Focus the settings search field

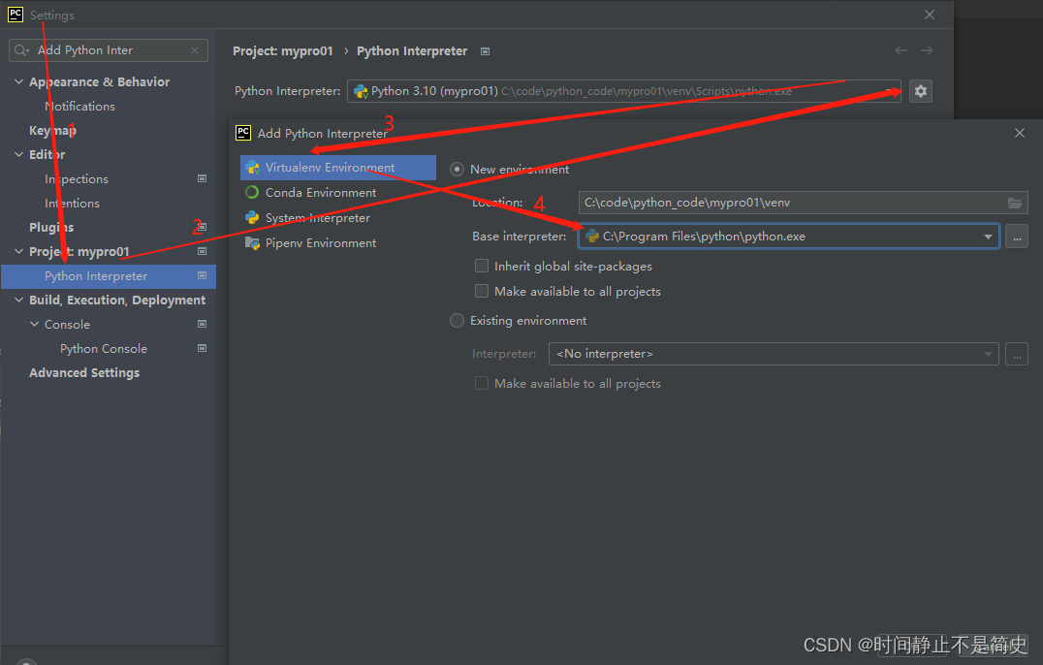click(109, 50)
